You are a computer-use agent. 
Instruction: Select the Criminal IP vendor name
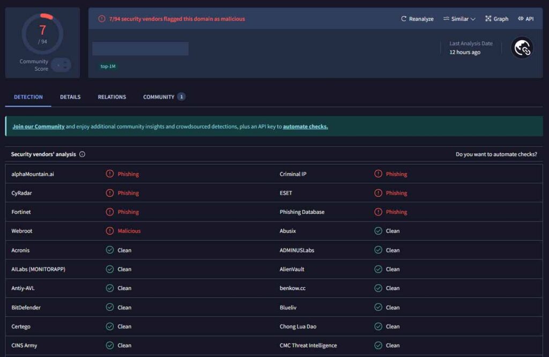coord(293,174)
